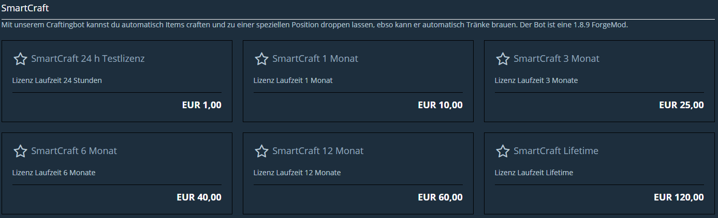The image size is (718, 218).
Task: Click the EUR 120,00 price
Action: (x=679, y=197)
